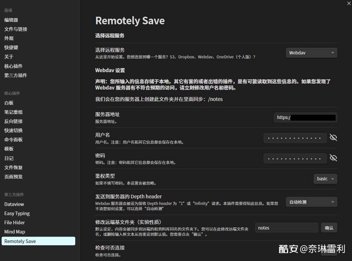
Task: Open the Depth header 自动检测 dropdown
Action: (311, 202)
